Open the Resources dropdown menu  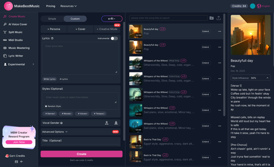[68, 6]
